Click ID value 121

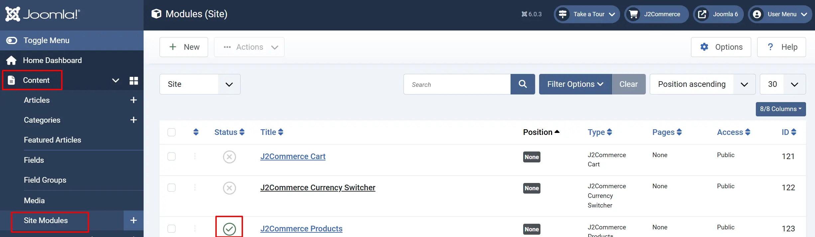[788, 156]
